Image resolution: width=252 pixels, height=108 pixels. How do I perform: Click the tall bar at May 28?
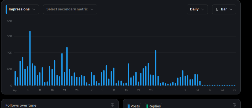click(156, 68)
